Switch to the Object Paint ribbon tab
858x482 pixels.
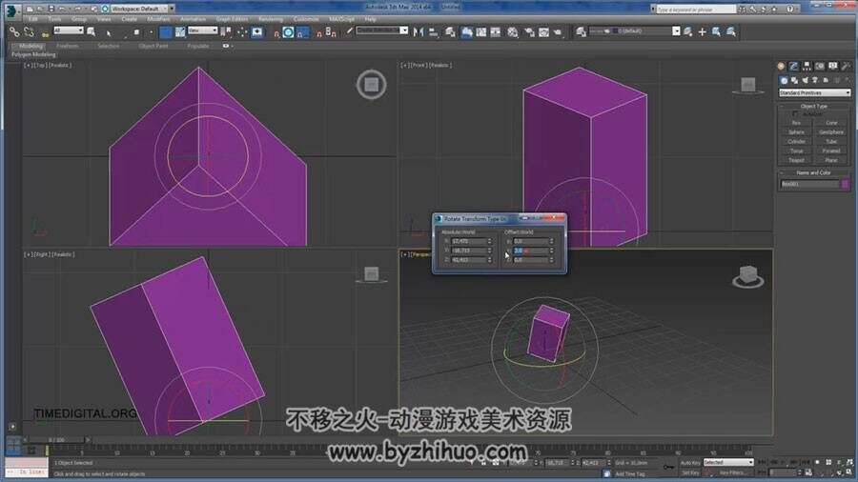(153, 46)
